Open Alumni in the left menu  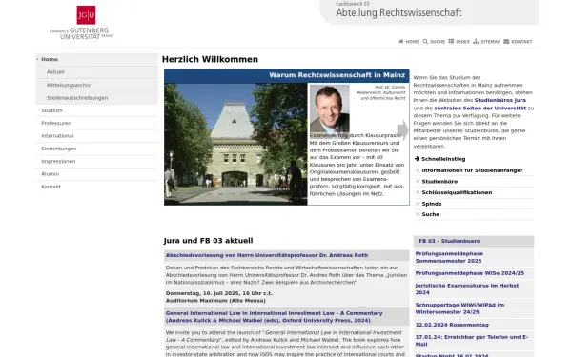coord(51,174)
